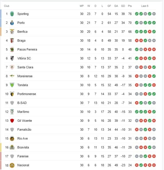Open the Famalicão team link
Image resolution: width=164 pixels, height=170 pixels.
(24, 130)
